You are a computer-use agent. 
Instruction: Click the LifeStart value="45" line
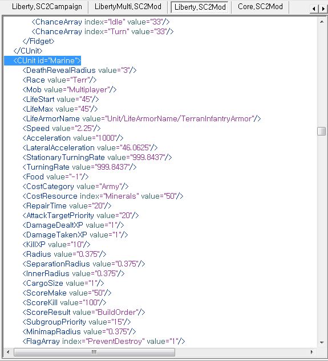[x=60, y=99]
